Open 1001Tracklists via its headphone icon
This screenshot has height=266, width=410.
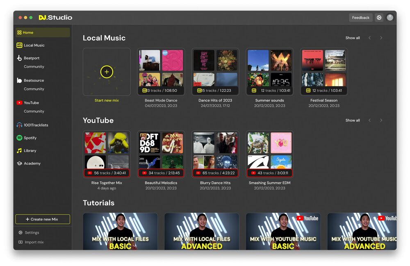tap(19, 125)
